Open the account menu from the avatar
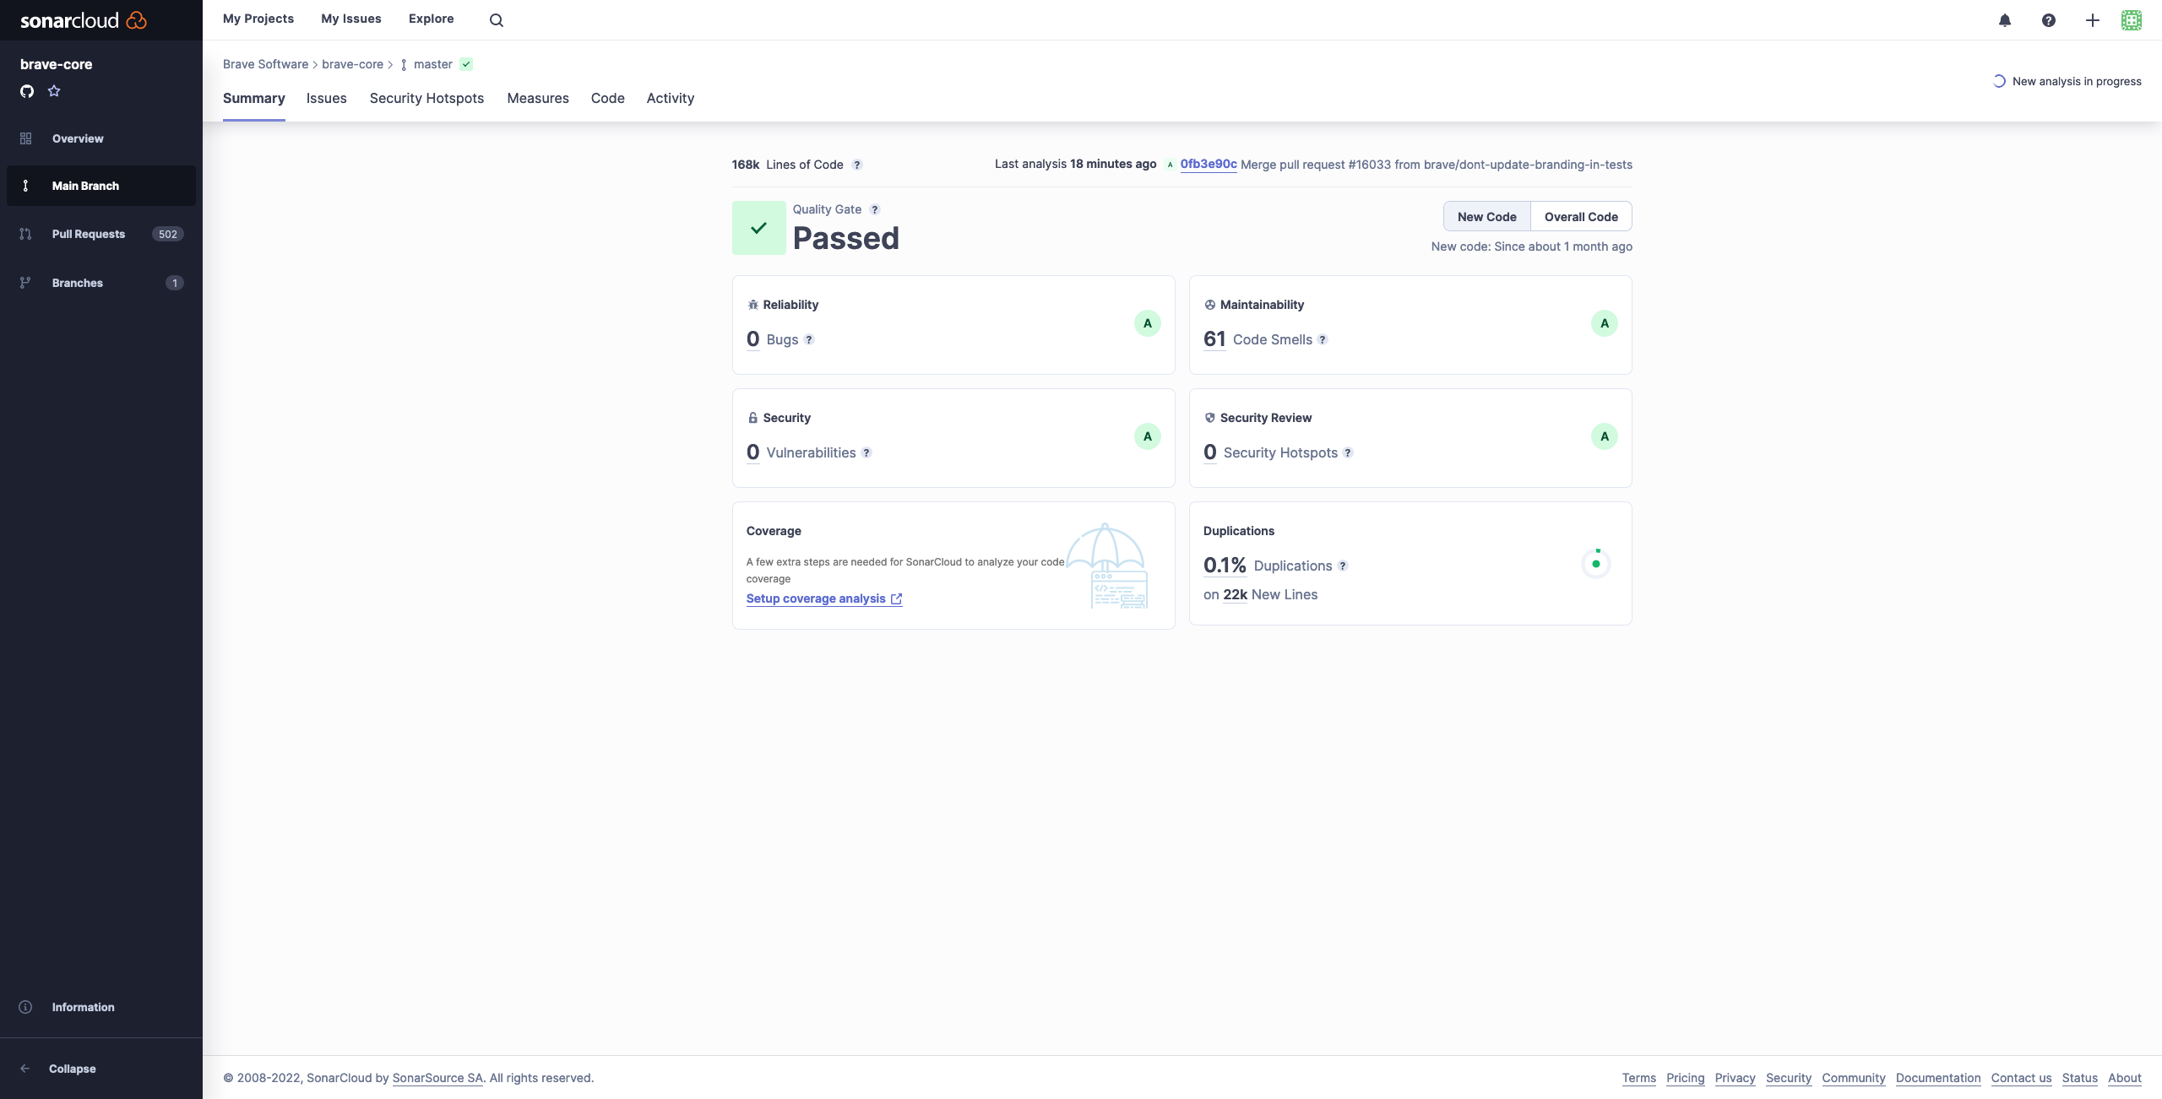This screenshot has height=1099, width=2162. pos(2132,19)
